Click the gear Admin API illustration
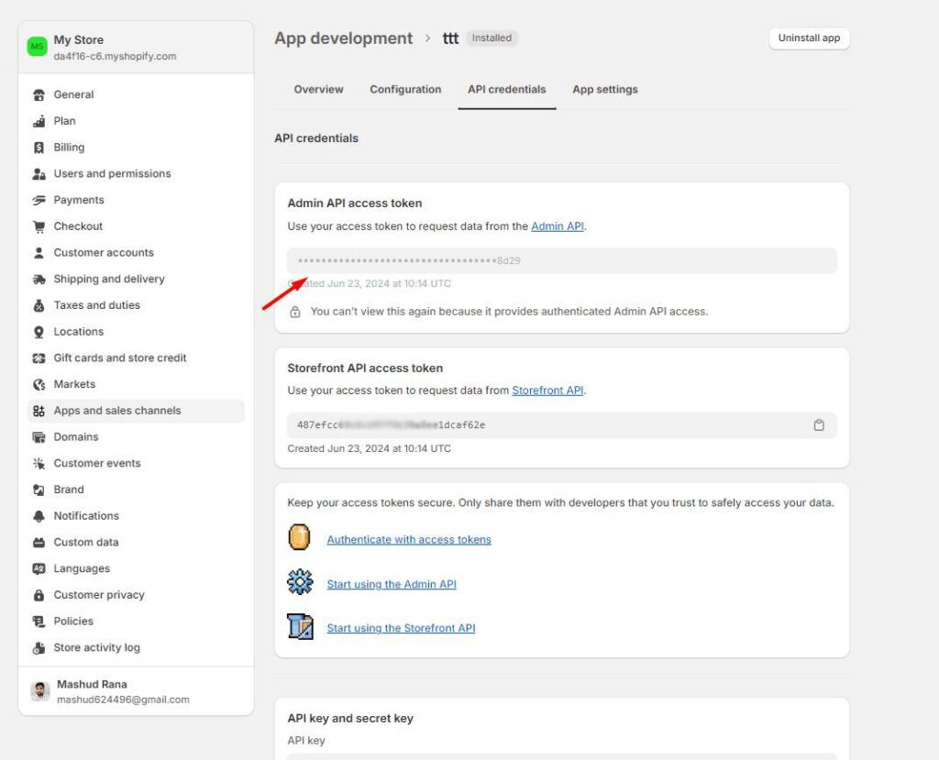Screen dimensions: 939x760 pyautogui.click(x=300, y=581)
